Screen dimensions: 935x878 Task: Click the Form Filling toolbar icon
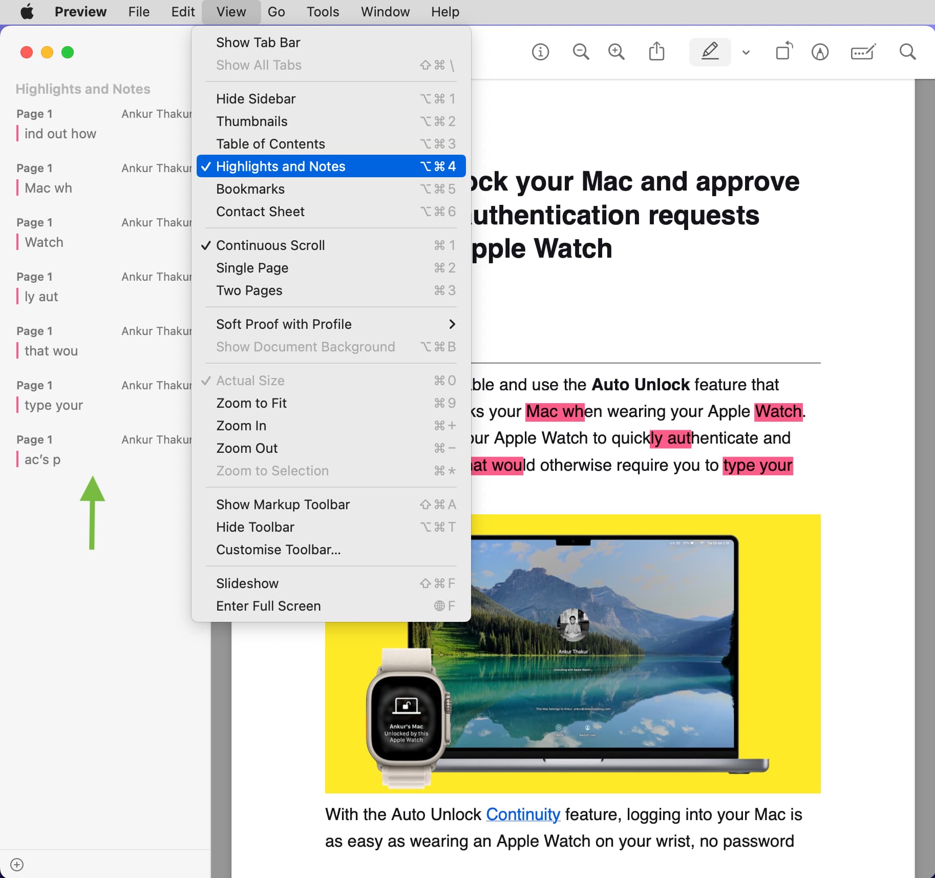tap(863, 52)
